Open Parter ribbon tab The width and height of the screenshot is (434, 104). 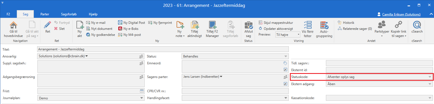pyautogui.click(x=45, y=14)
